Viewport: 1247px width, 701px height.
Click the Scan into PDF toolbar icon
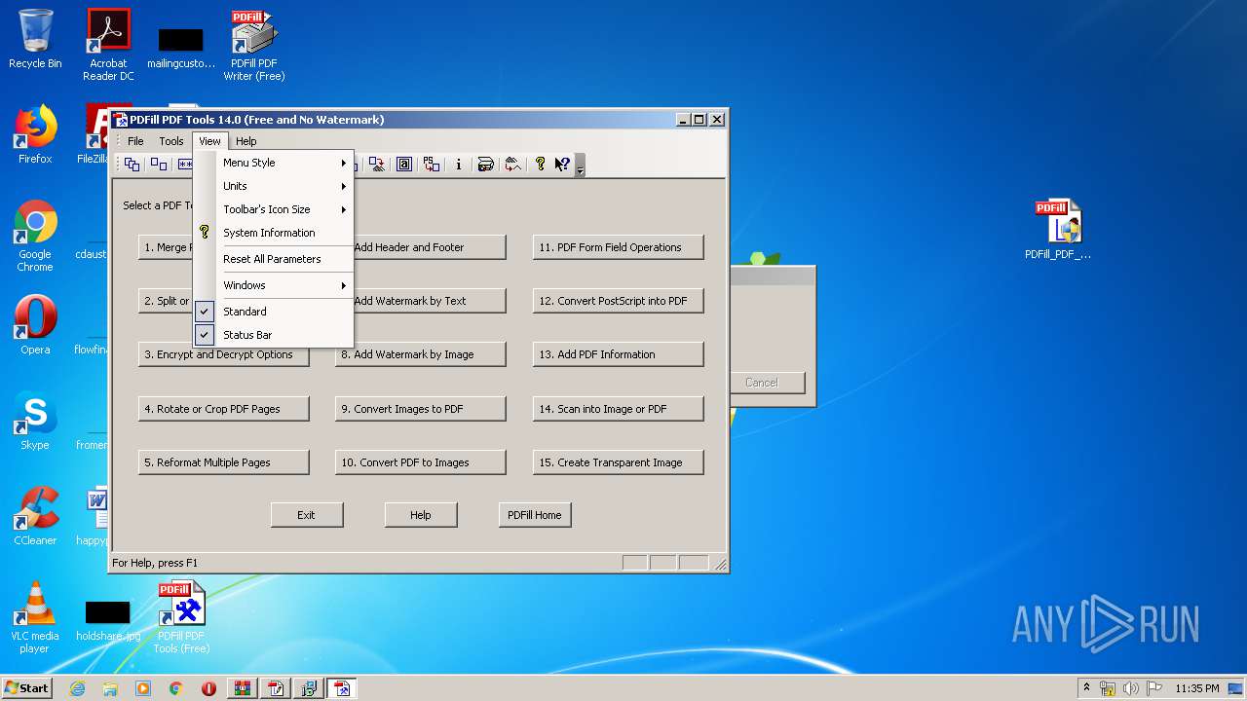[485, 165]
